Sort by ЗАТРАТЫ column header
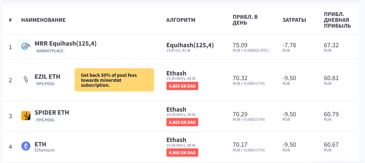This screenshot has height=163, width=365. pyautogui.click(x=294, y=20)
